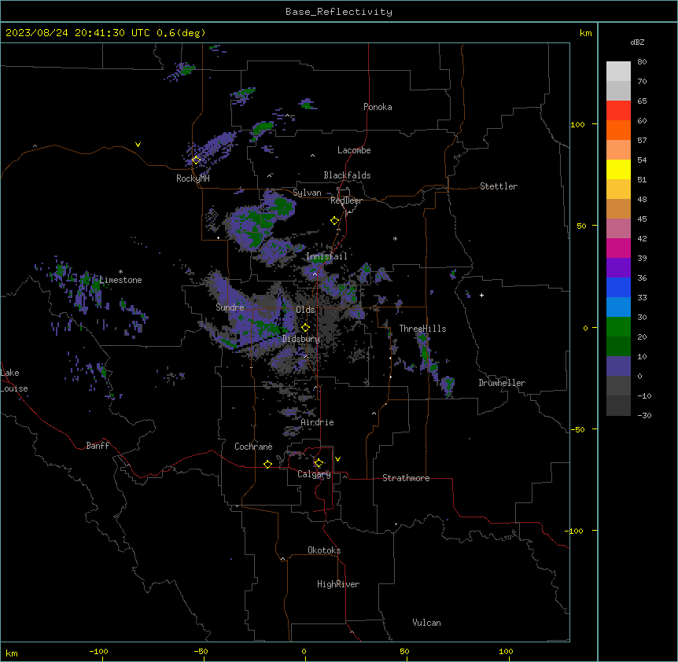Viewport: 678px width, 662px height.
Task: Select the bright yellow swatch in dBZ legend
Action: click(x=618, y=169)
